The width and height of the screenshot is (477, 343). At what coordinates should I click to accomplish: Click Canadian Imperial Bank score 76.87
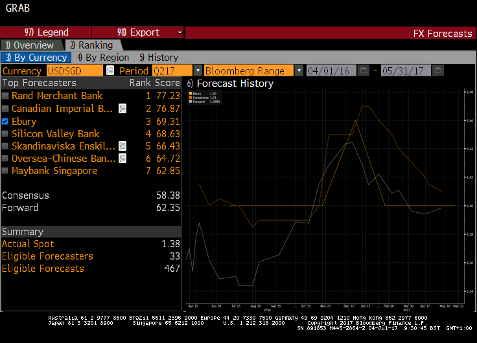[168, 109]
